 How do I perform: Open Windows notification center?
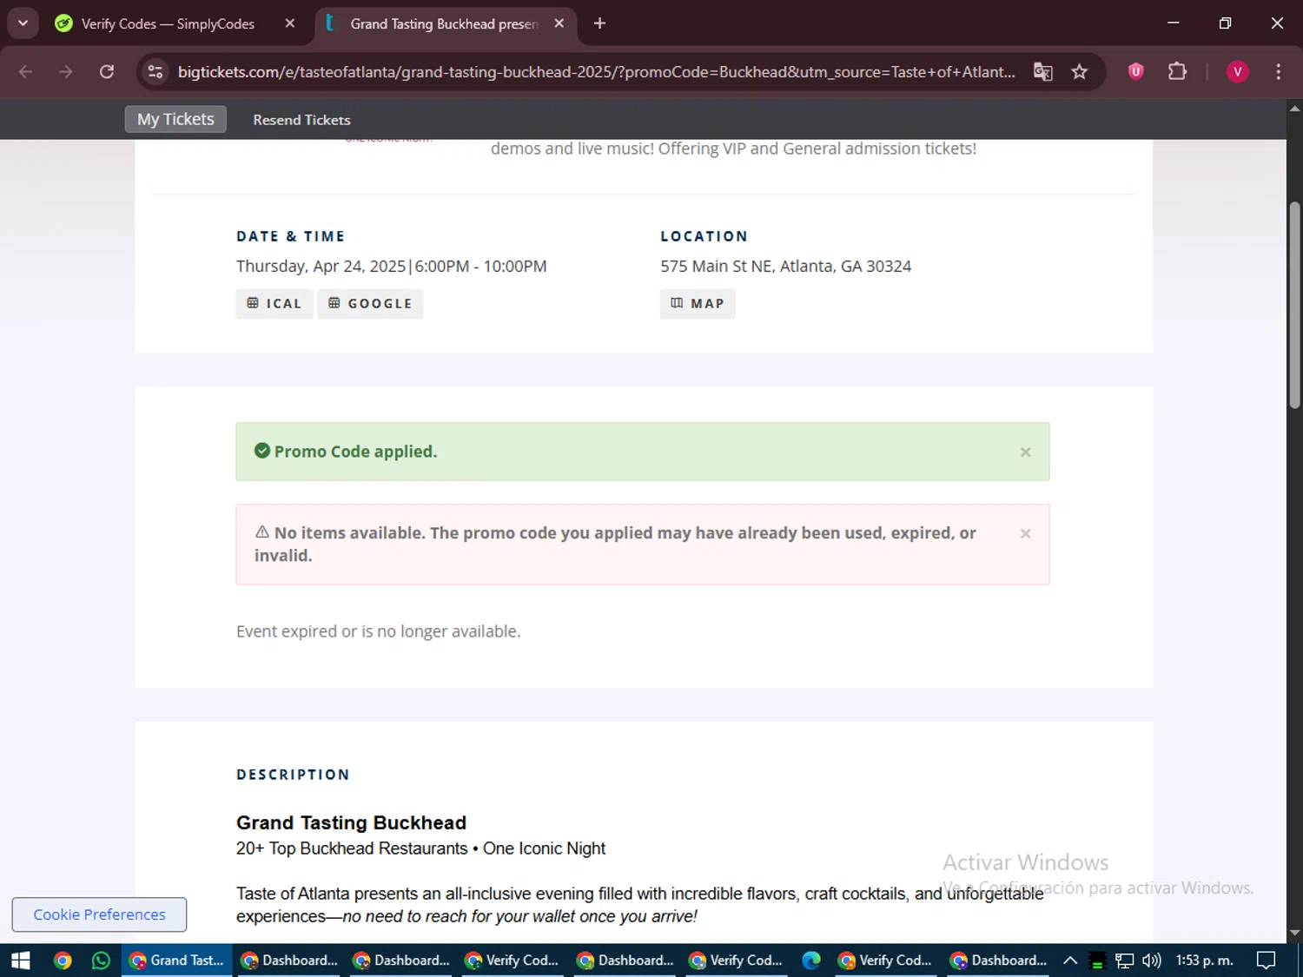(1267, 960)
